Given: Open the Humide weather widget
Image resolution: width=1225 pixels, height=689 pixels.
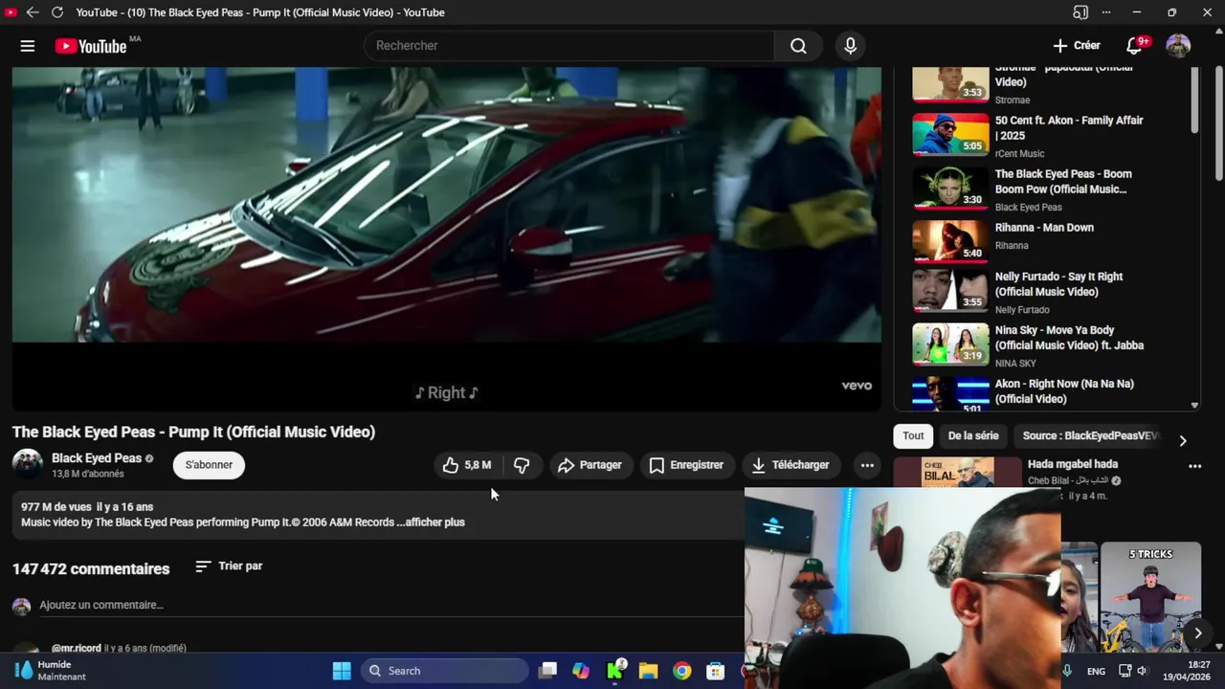Looking at the screenshot, I should pos(53,671).
